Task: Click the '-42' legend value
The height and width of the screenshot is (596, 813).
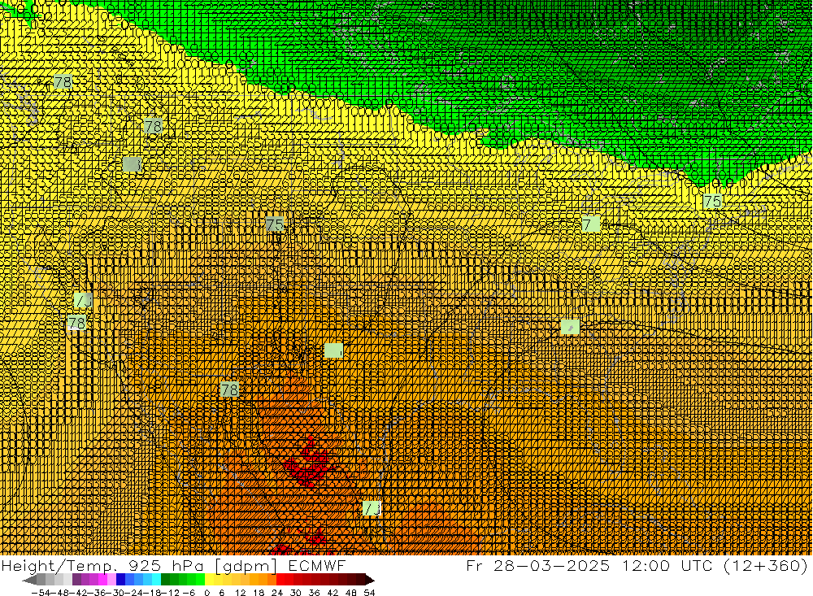Action: click(x=78, y=593)
